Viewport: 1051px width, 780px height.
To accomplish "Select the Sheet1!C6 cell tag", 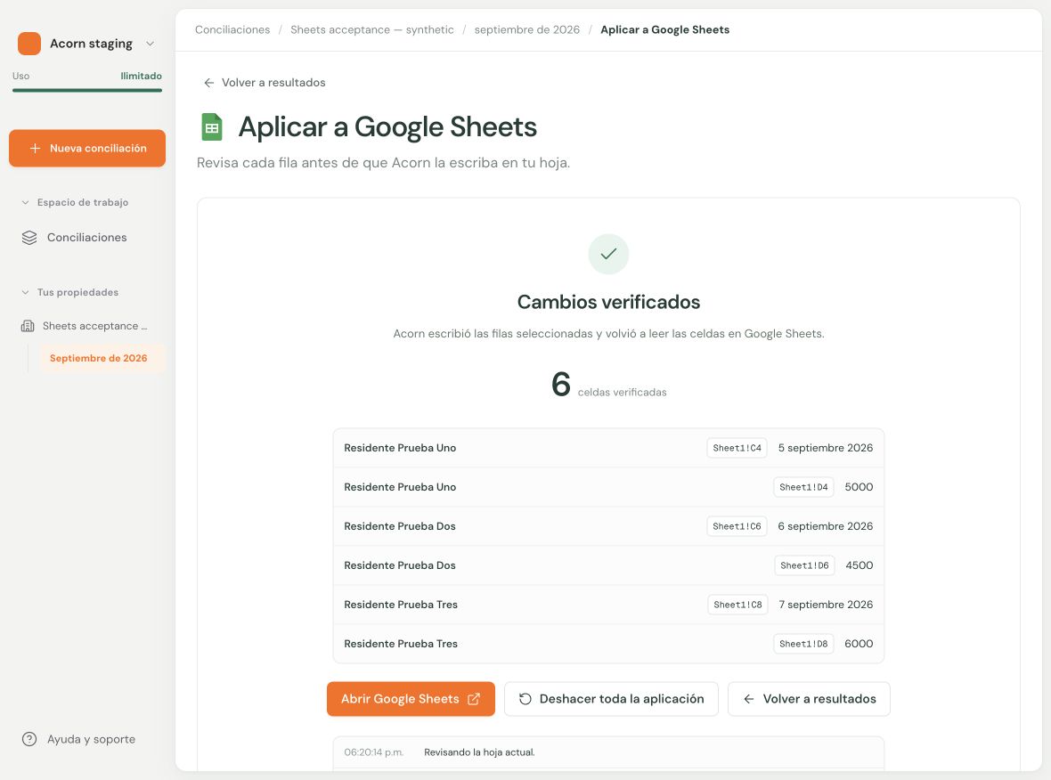I will (x=737, y=526).
